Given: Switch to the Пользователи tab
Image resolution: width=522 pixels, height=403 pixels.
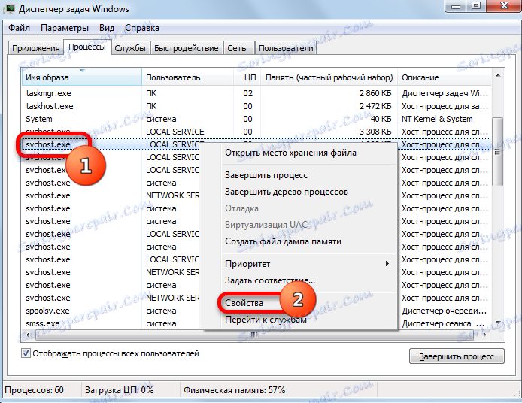Looking at the screenshot, I should (286, 48).
